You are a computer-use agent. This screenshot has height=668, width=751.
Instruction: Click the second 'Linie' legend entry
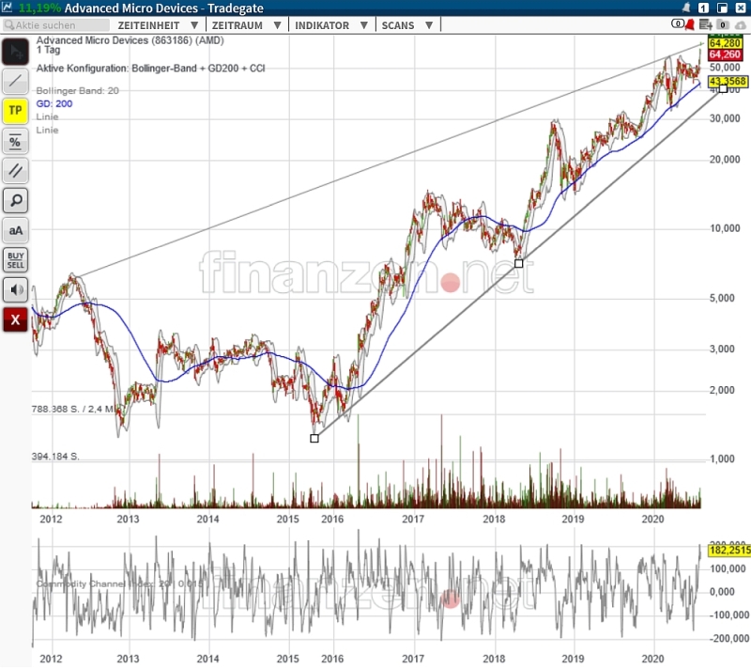pos(47,131)
